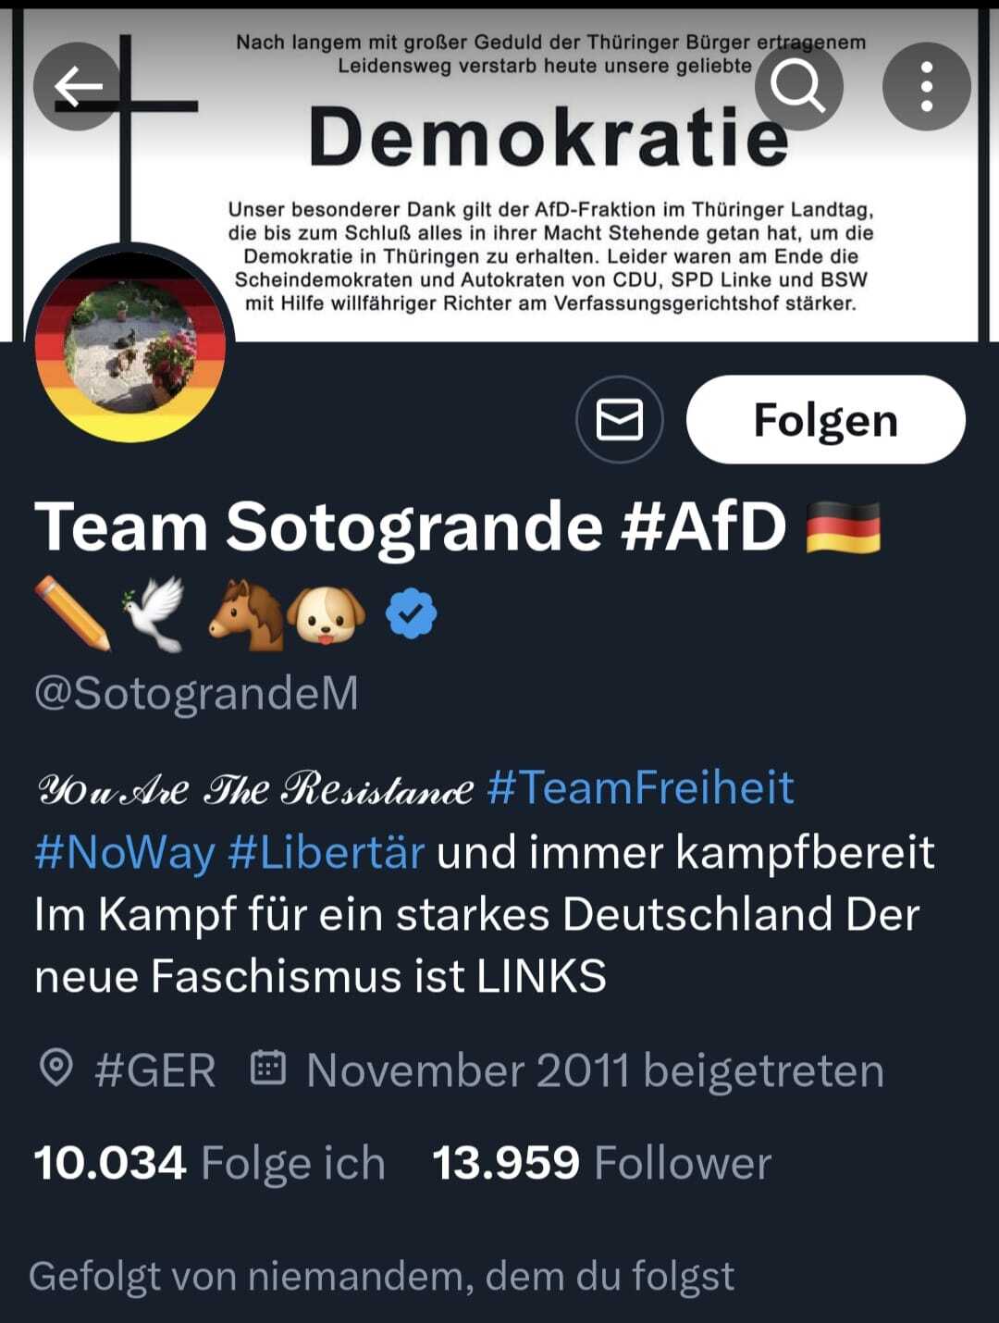
Task: Tap the @SotograndeM handle
Action: 196,694
